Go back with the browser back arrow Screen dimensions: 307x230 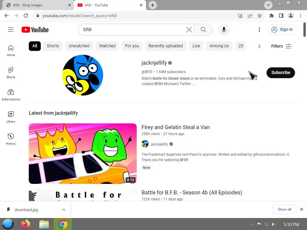(7, 16)
